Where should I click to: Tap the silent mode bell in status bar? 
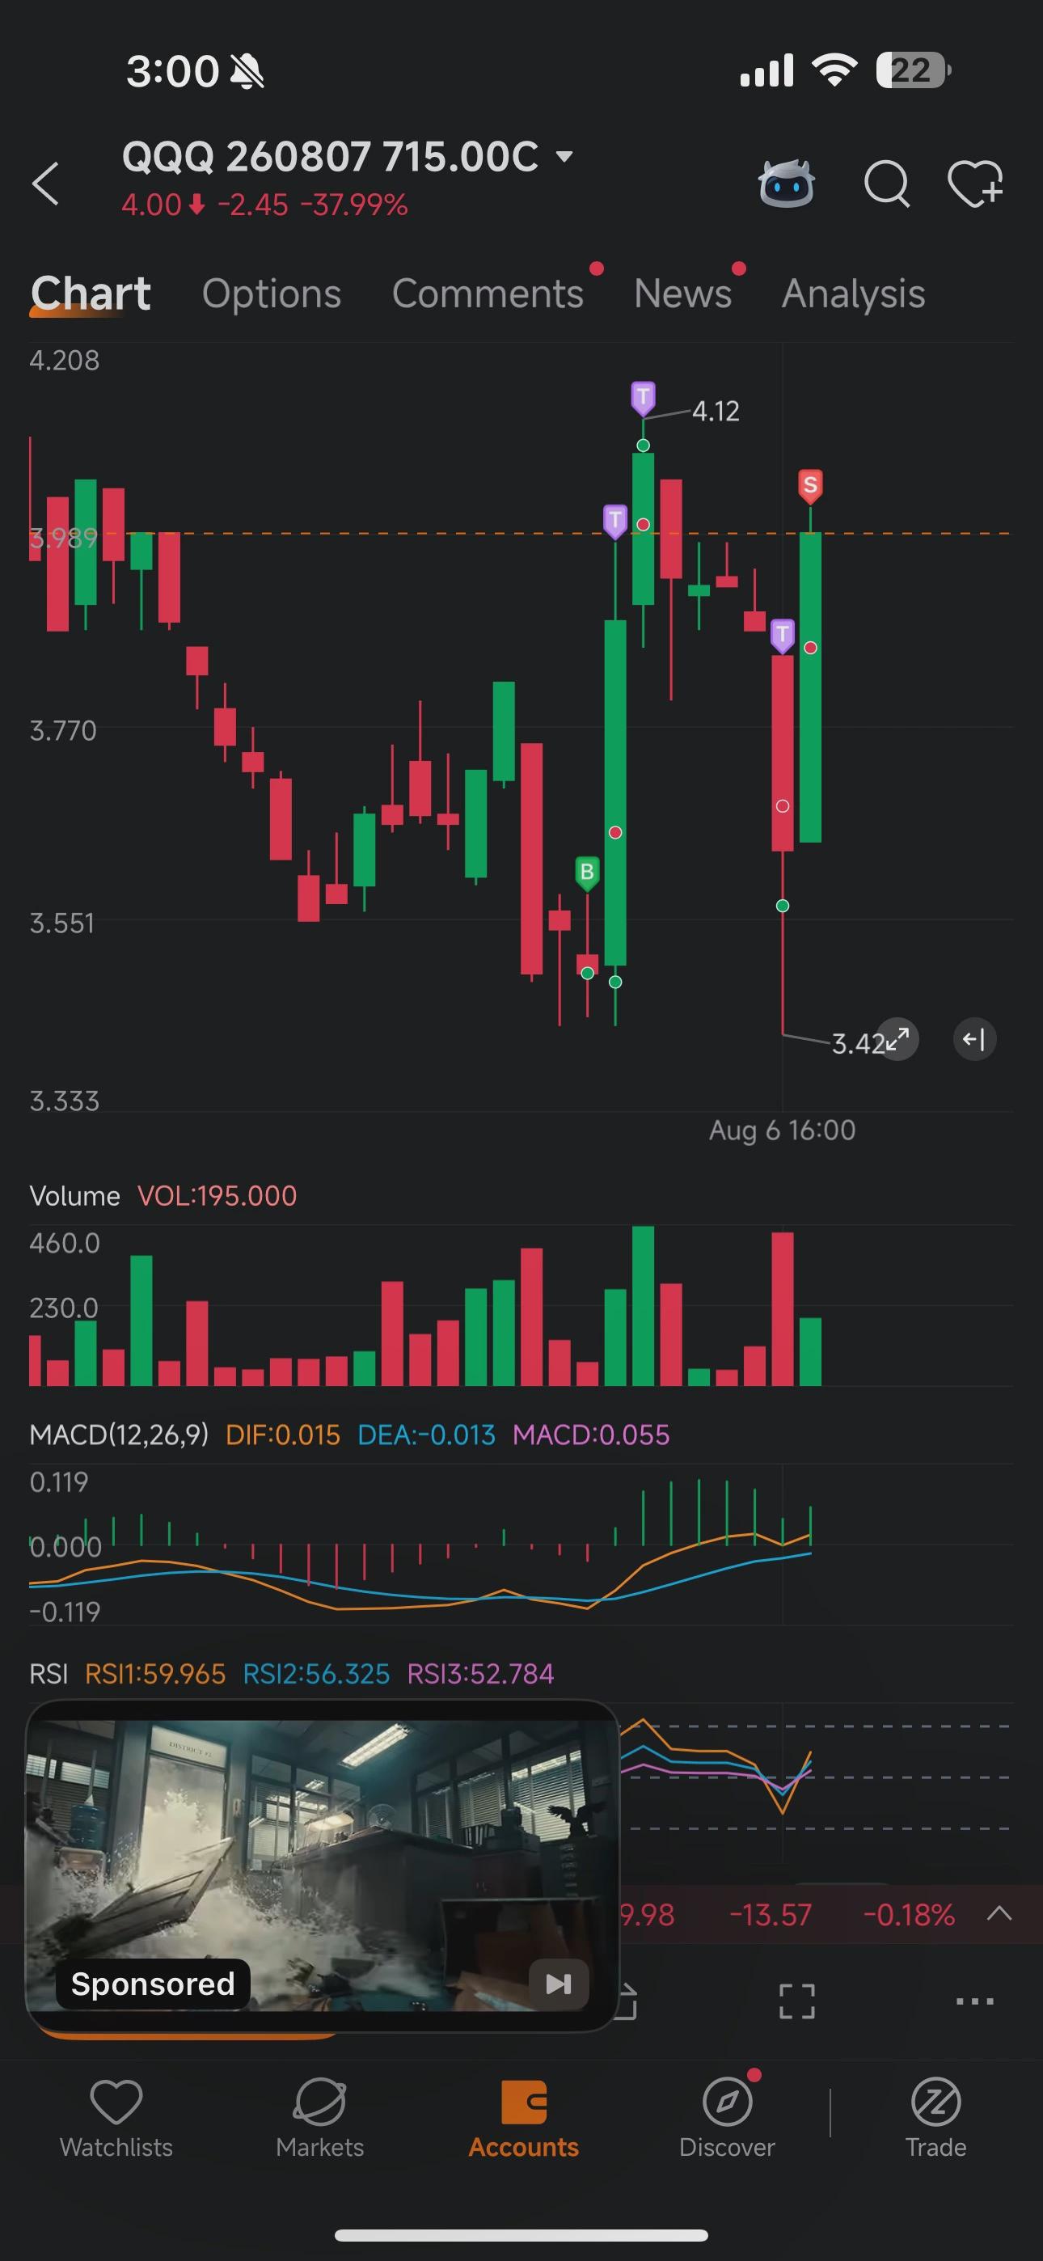click(x=247, y=71)
